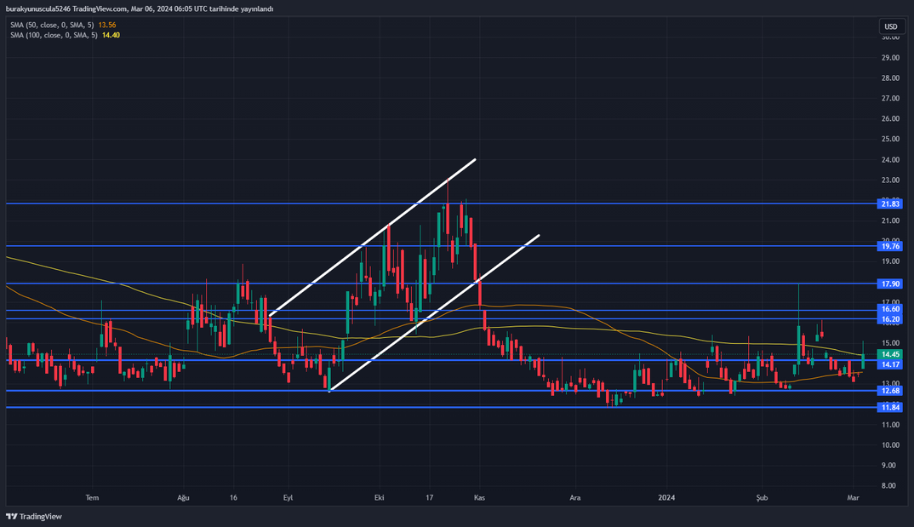Click the TradingView logo icon

pos(12,516)
